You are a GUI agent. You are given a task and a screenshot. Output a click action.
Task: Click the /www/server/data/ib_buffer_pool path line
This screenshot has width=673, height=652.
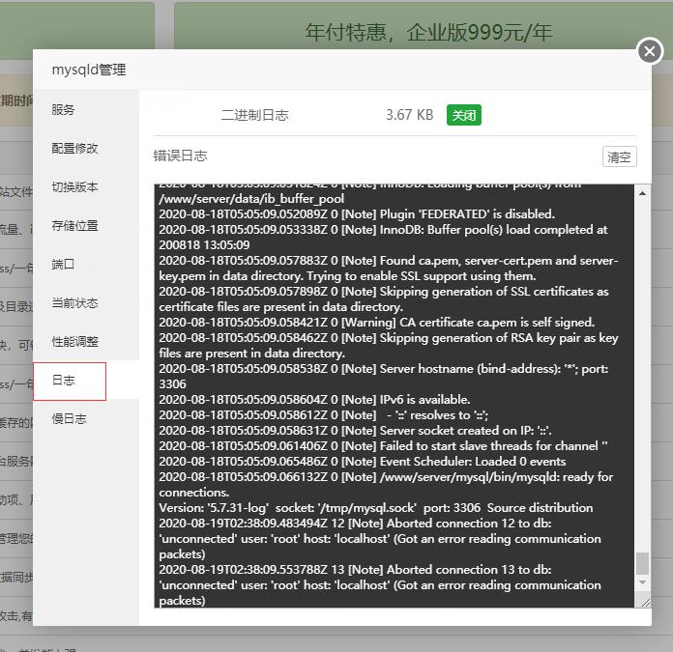tap(251, 198)
